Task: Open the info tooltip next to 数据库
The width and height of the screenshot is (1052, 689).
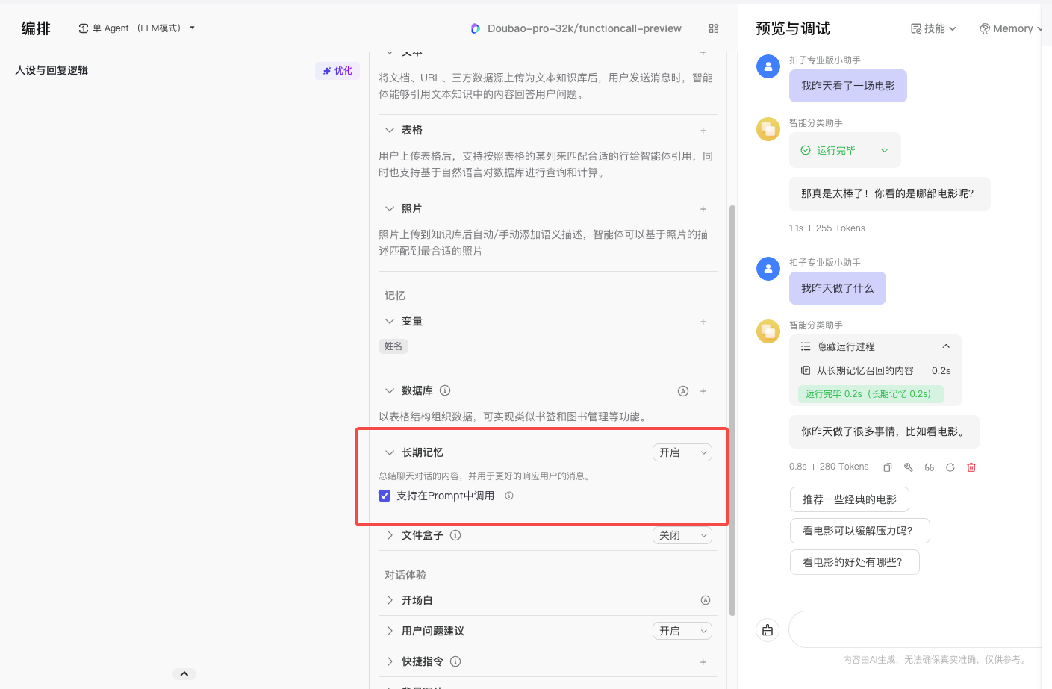Action: click(445, 390)
